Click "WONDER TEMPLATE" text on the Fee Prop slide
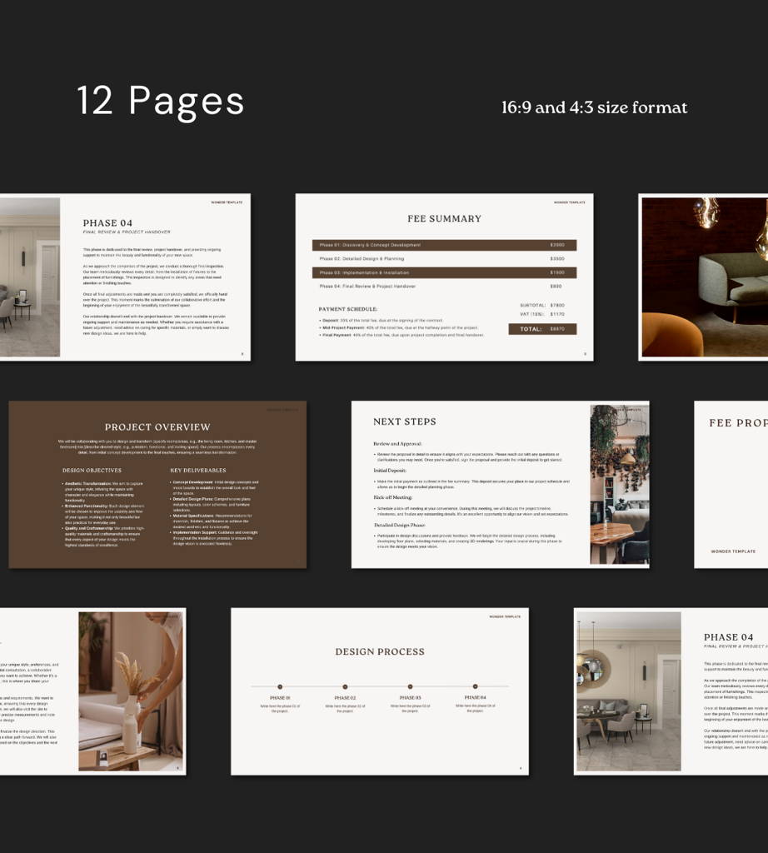Image resolution: width=768 pixels, height=853 pixels. [x=733, y=551]
